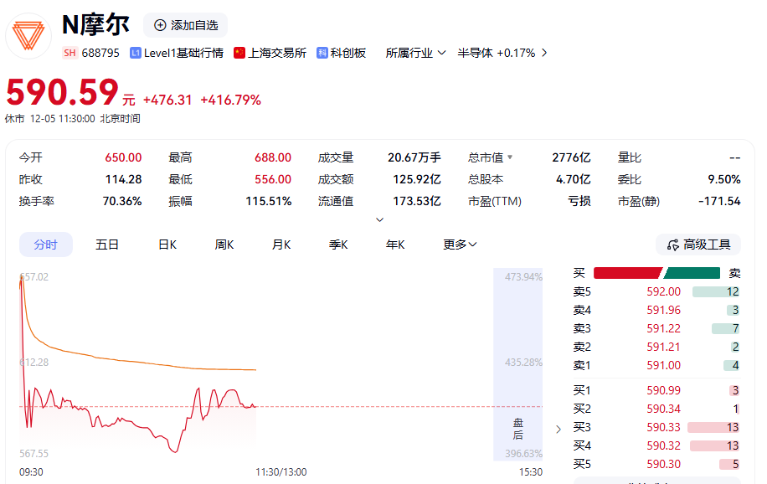Screen dimensions: 767x484
Task: Click the 科创板 badge icon
Action: click(x=322, y=53)
